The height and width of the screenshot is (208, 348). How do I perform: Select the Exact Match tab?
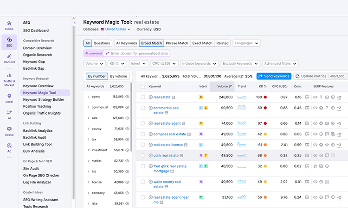coord(202,43)
